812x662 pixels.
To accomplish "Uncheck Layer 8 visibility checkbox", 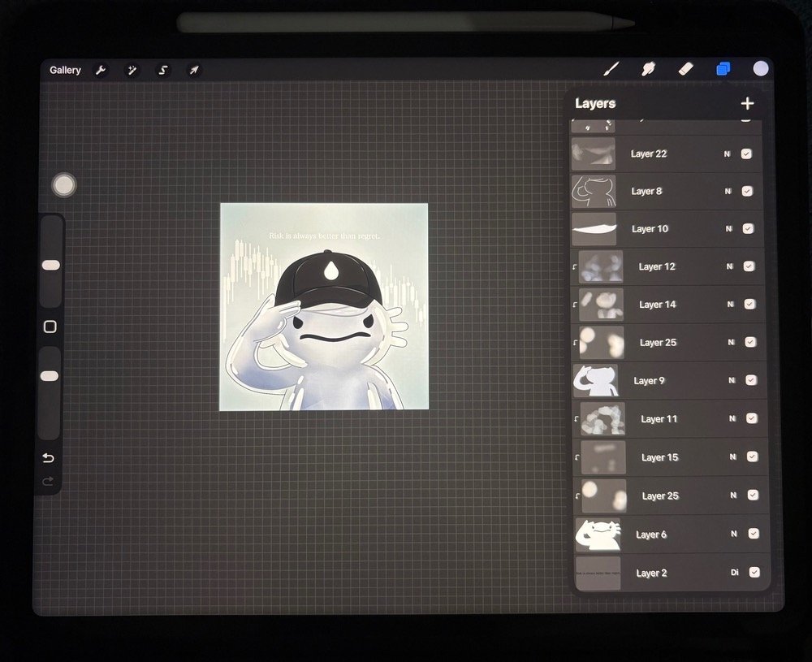I will [x=747, y=191].
